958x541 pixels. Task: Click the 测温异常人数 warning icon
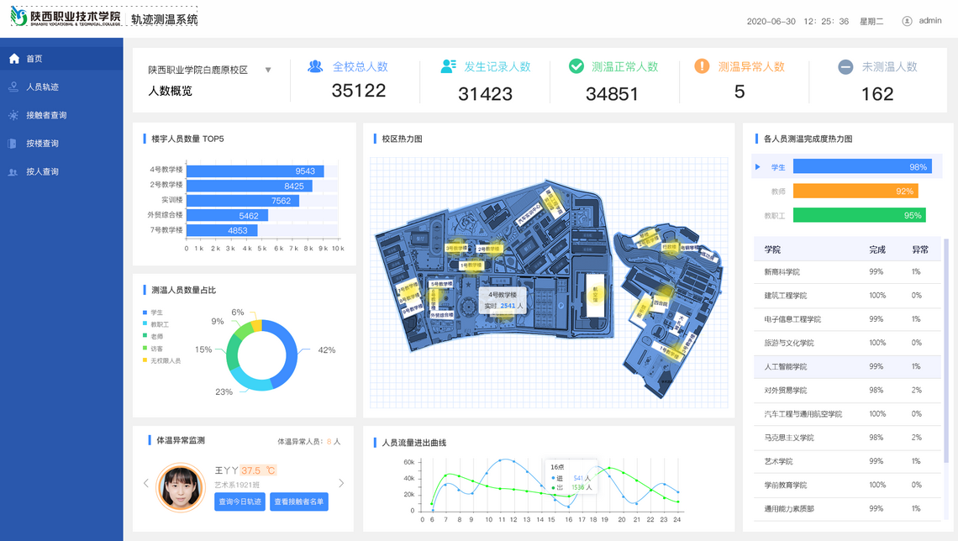pyautogui.click(x=702, y=66)
